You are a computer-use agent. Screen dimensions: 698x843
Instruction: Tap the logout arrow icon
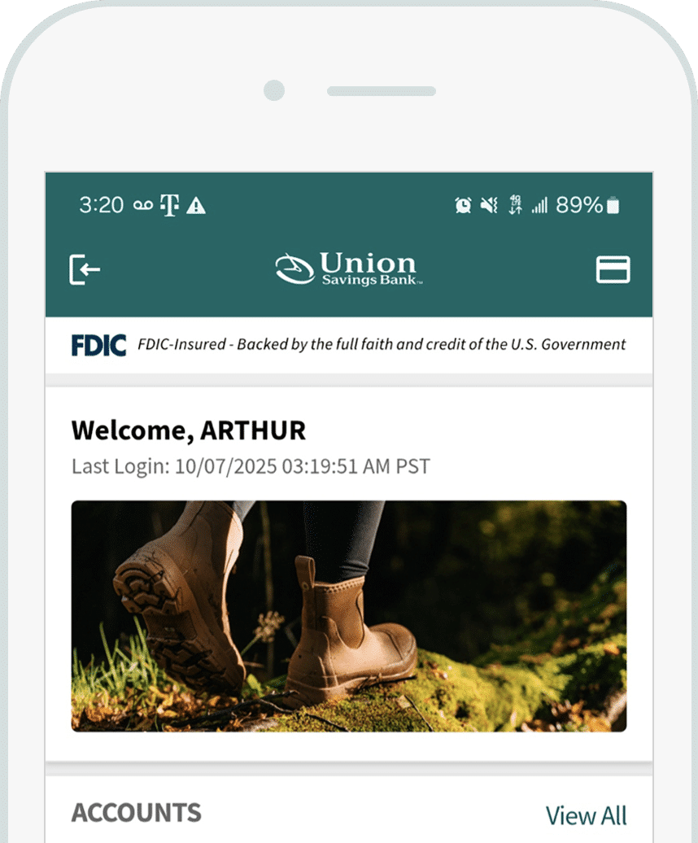pos(85,269)
